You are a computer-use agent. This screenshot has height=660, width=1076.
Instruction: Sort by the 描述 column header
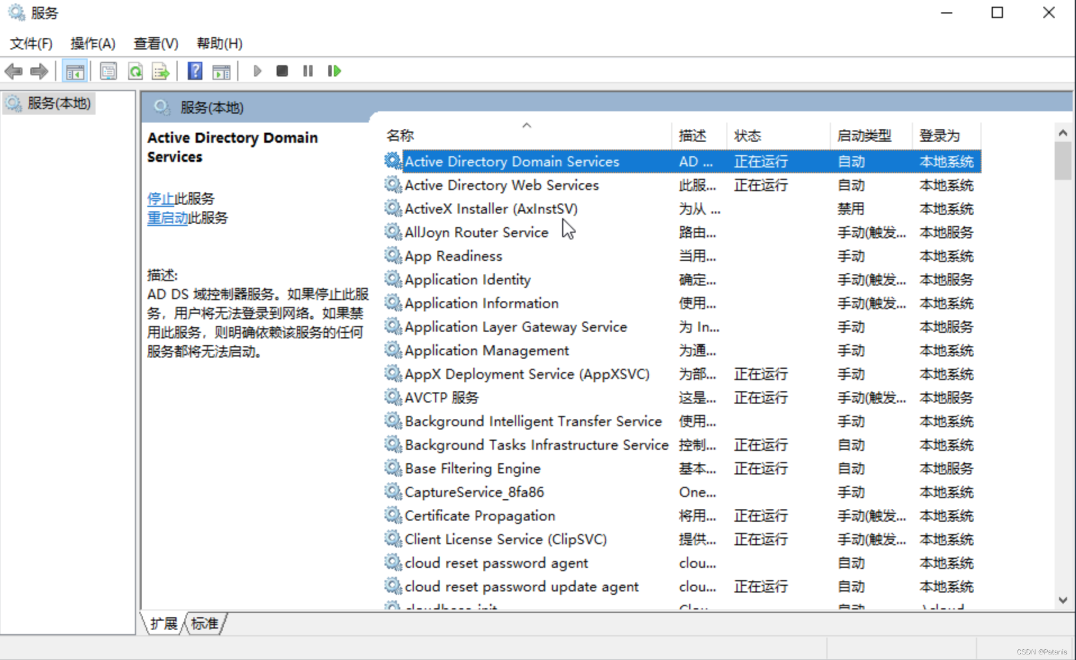click(x=699, y=135)
